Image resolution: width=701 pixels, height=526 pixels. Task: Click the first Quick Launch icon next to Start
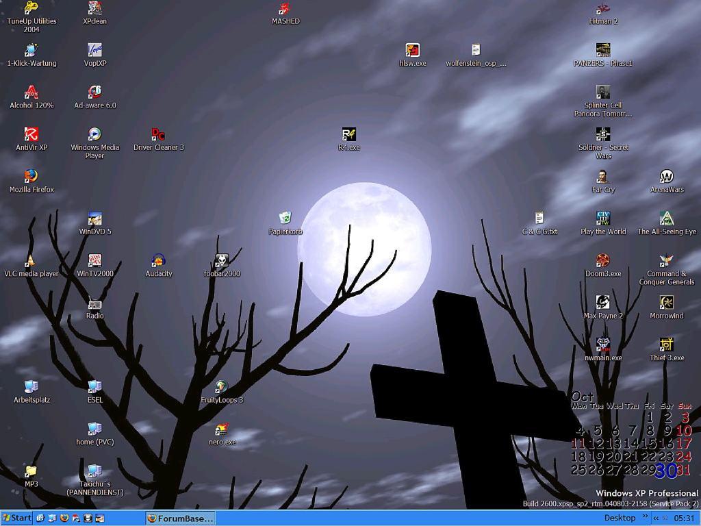[40, 518]
